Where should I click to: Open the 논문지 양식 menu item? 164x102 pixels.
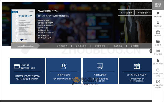135,46
